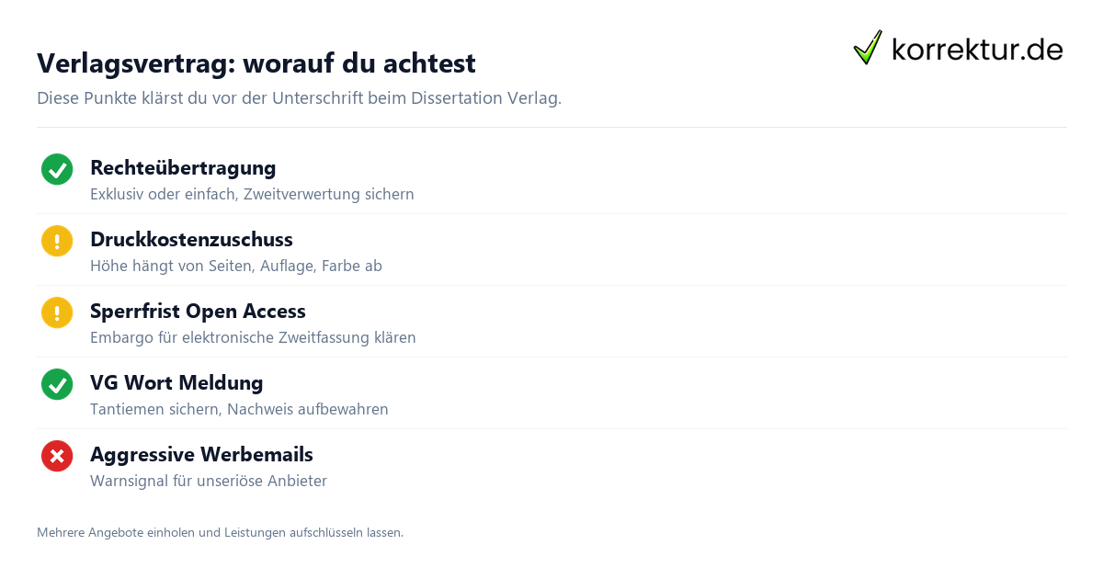The height and width of the screenshot is (579, 1103).
Task: Click the subtitle about Dissertation Verlag
Action: coord(299,98)
